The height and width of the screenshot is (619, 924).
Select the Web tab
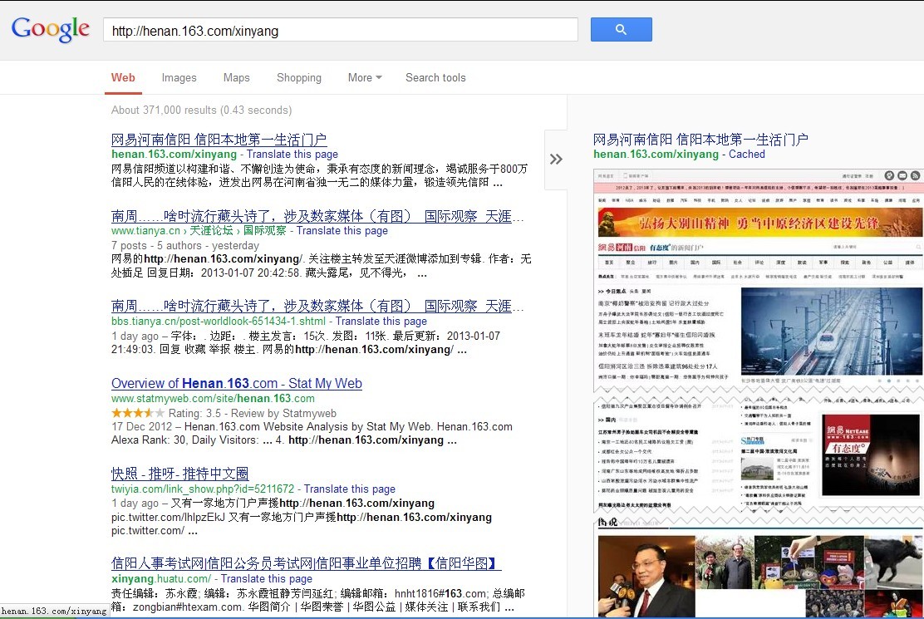click(123, 77)
